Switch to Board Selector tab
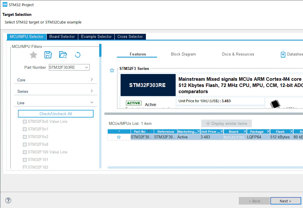Image resolution: width=303 pixels, height=208 pixels. pos(62,37)
